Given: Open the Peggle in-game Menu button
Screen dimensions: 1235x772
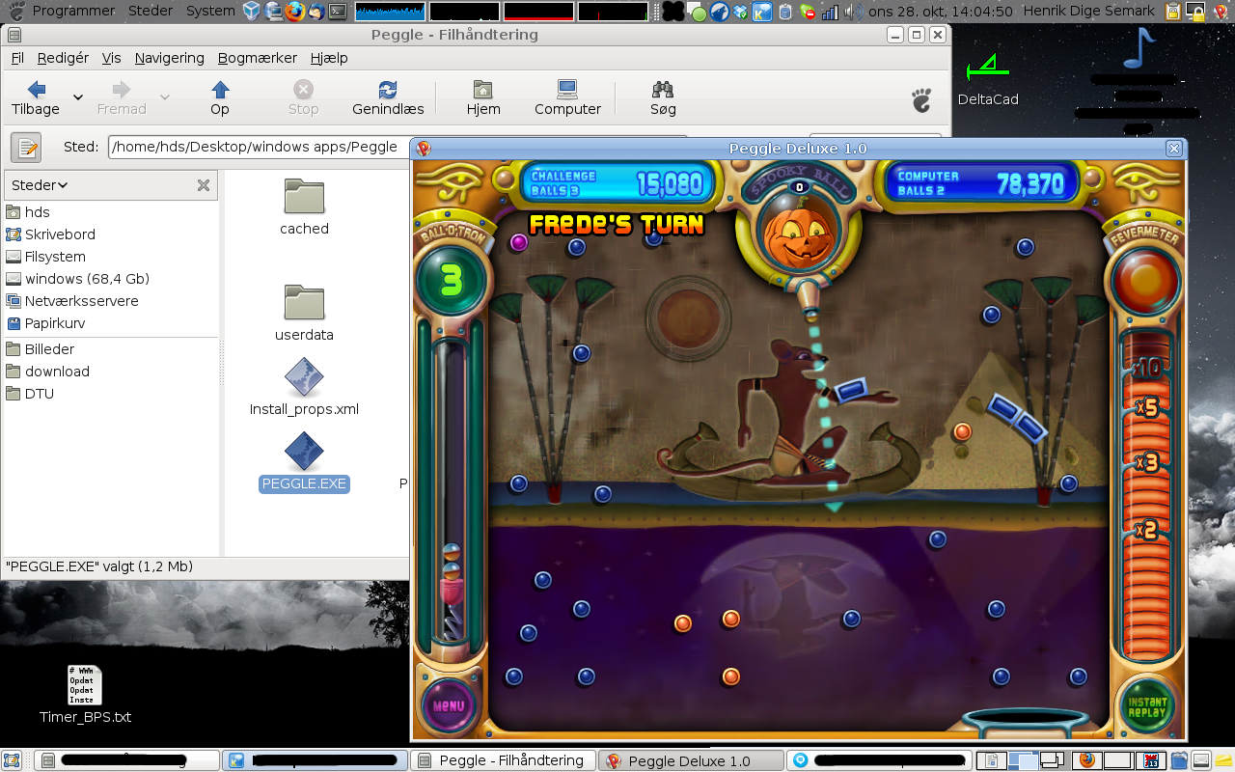Looking at the screenshot, I should (x=448, y=705).
